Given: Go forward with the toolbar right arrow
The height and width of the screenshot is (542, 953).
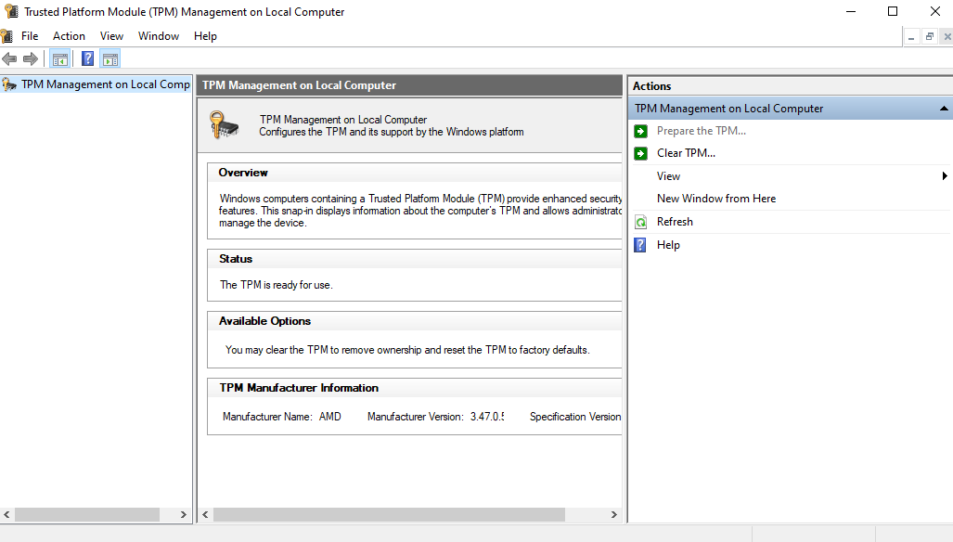Looking at the screenshot, I should click(x=31, y=59).
